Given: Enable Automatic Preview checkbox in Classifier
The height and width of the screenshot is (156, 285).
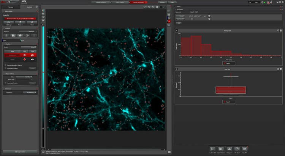Looking at the screenshot, I should [x=5, y=68].
